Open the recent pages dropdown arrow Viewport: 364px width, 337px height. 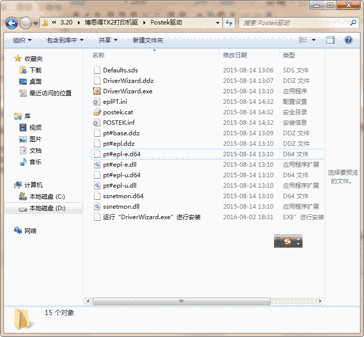coord(36,23)
